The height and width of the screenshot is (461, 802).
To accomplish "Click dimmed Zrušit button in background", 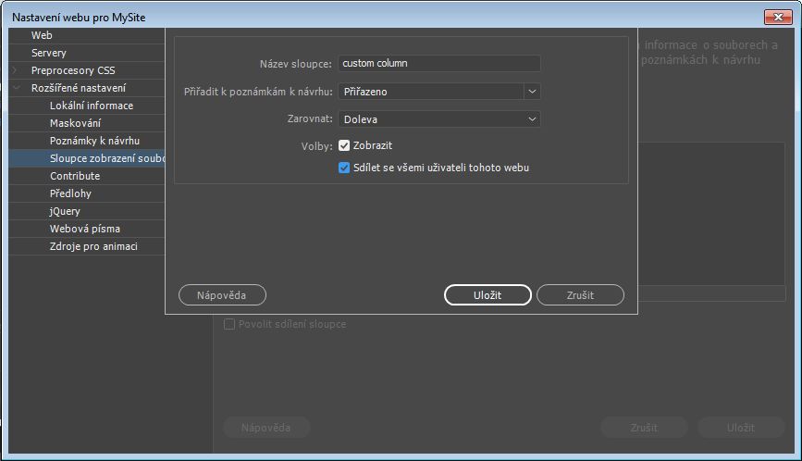I will 644,428.
